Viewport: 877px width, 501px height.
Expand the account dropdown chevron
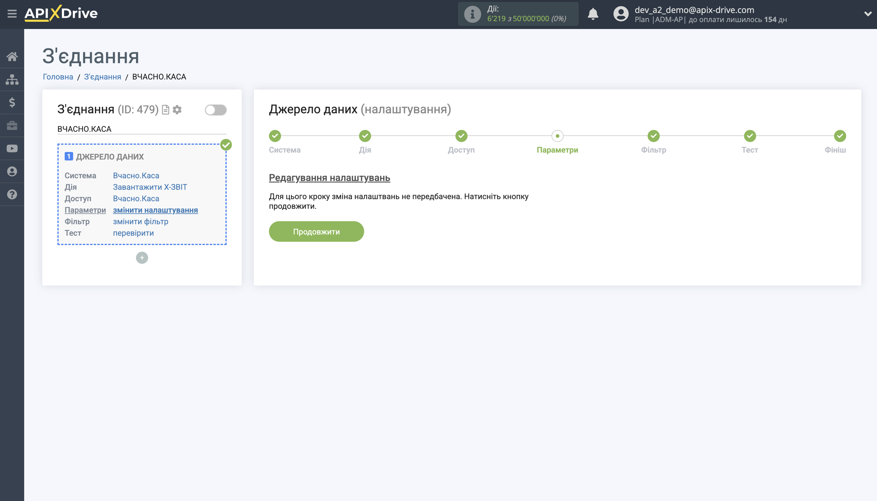click(x=868, y=14)
